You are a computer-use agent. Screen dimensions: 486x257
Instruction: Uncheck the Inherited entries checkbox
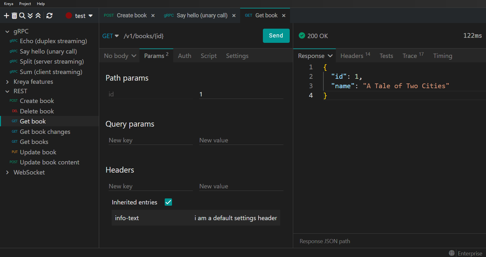(x=168, y=202)
